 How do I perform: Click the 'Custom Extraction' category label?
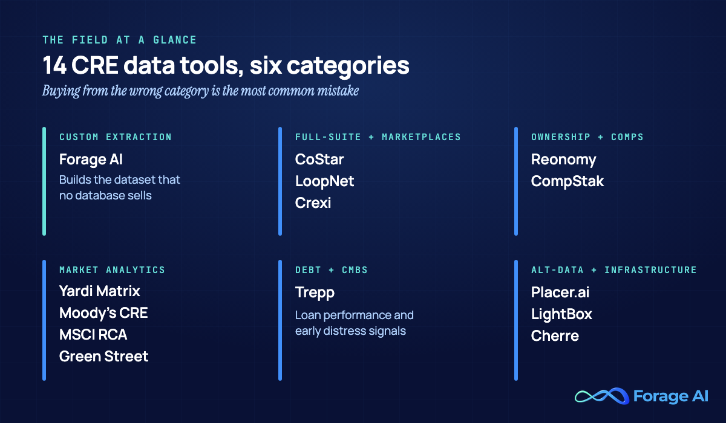(x=116, y=137)
